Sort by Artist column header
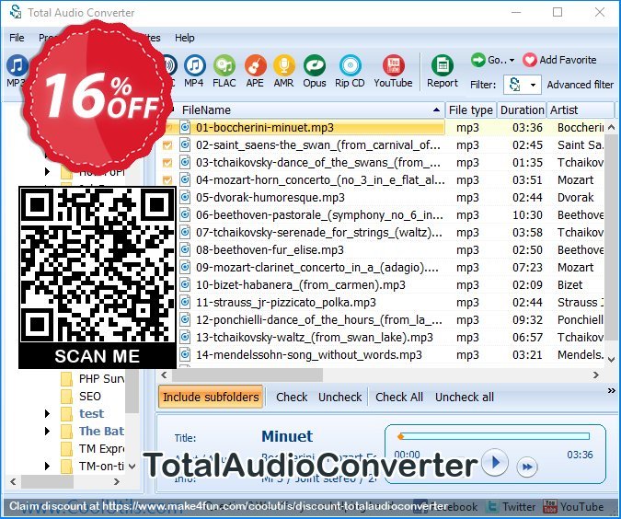Viewport: 621px width, 519px height. pyautogui.click(x=581, y=110)
